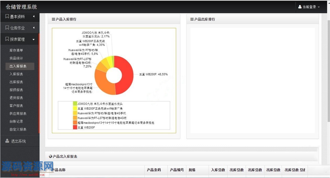Image resolution: width=330 pixels, height=178 pixels.
Task: Click the user avatar icon beside 当前登录
Action: (x=300, y=7)
